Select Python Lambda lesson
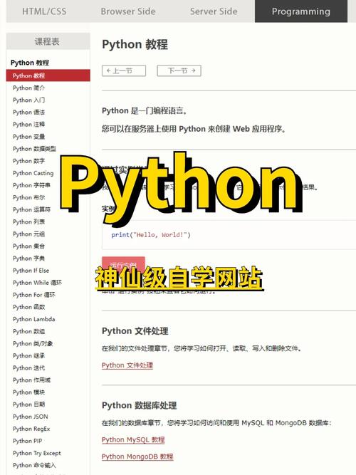 pyautogui.click(x=34, y=319)
